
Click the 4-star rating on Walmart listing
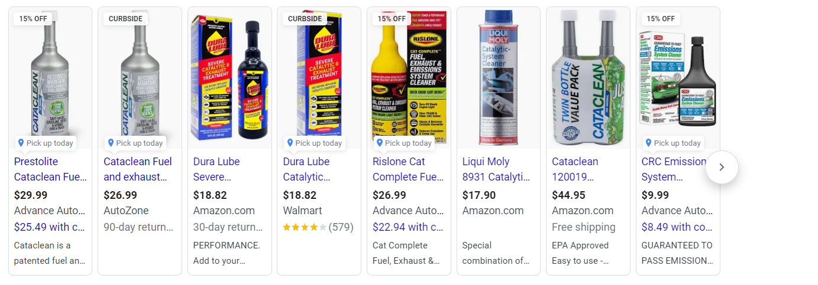[x=305, y=227]
